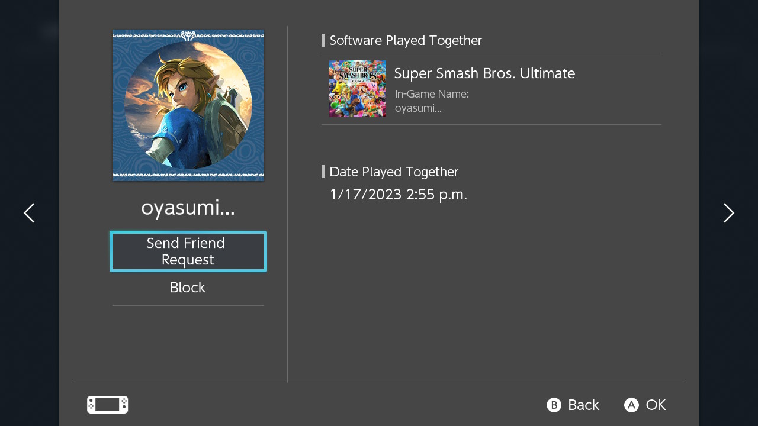Click the in-game name oyasumi... under game title
Viewport: 758px width, 426px height.
click(x=418, y=108)
